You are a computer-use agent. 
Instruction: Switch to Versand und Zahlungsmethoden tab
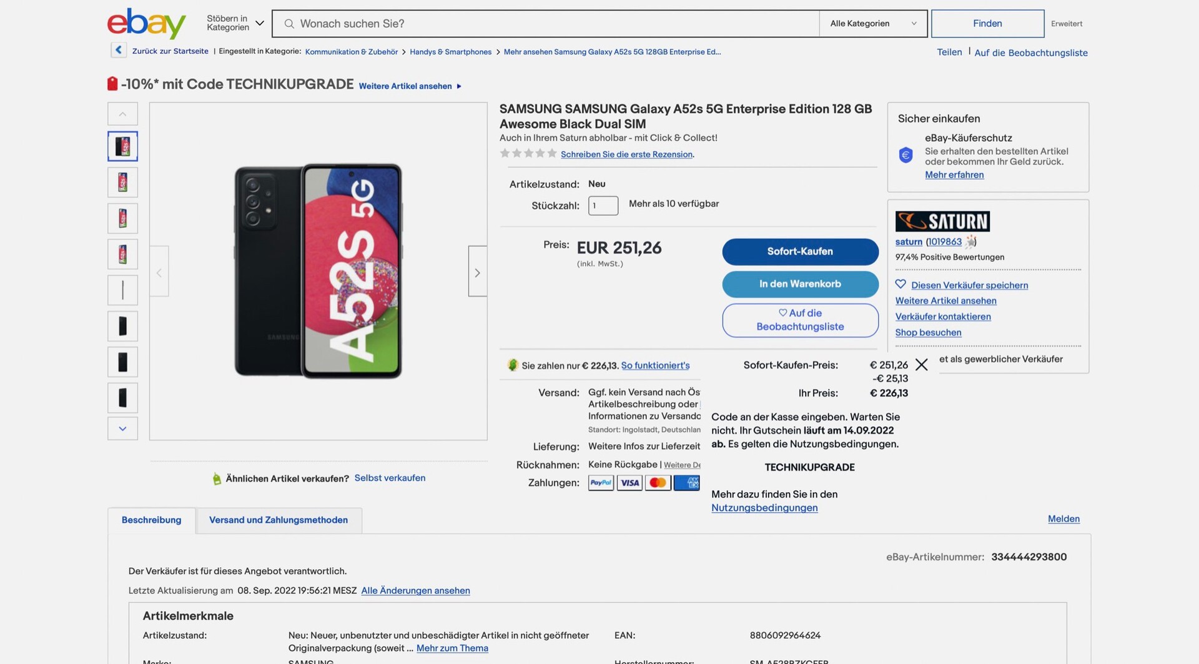pyautogui.click(x=279, y=520)
